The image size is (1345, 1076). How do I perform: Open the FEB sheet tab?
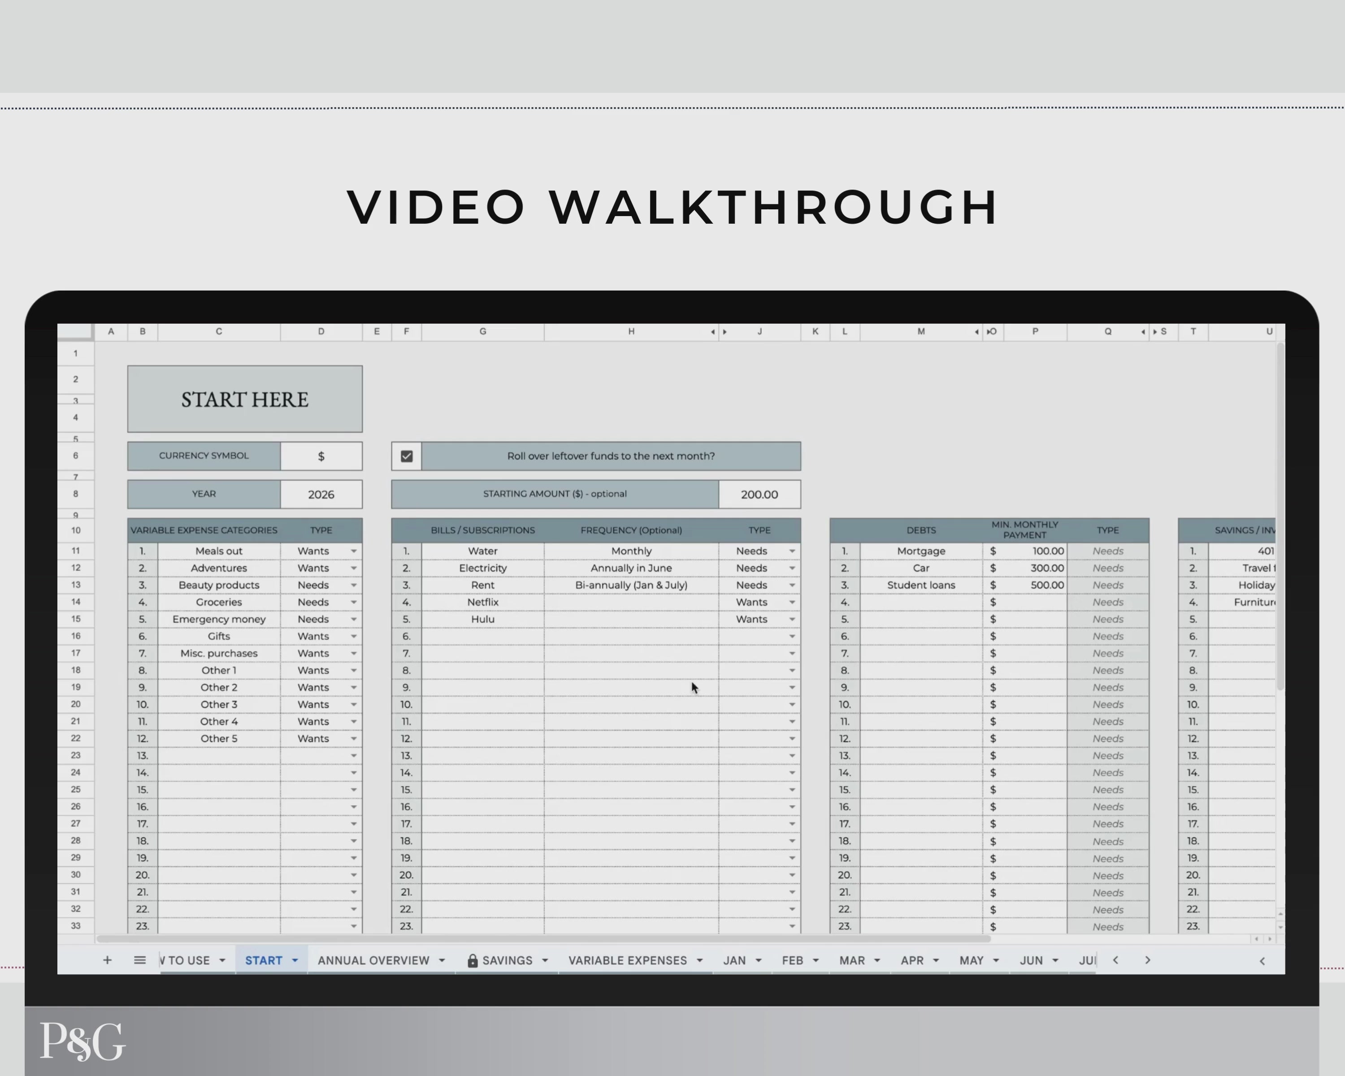coord(792,961)
